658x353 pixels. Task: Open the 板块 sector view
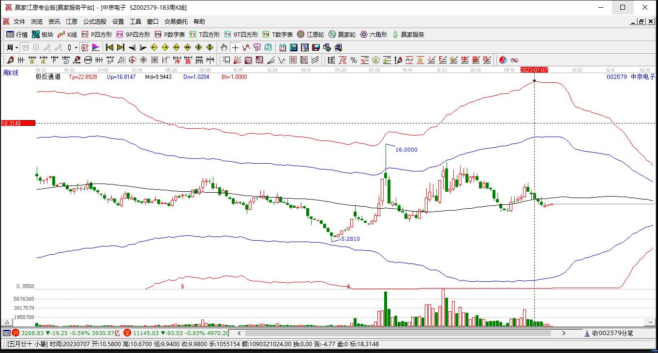pos(43,34)
